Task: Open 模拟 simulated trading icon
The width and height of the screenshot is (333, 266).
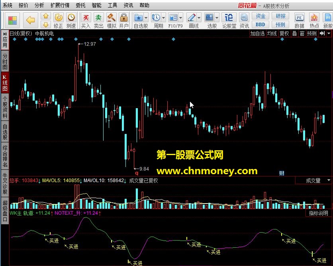Action: pos(112,21)
